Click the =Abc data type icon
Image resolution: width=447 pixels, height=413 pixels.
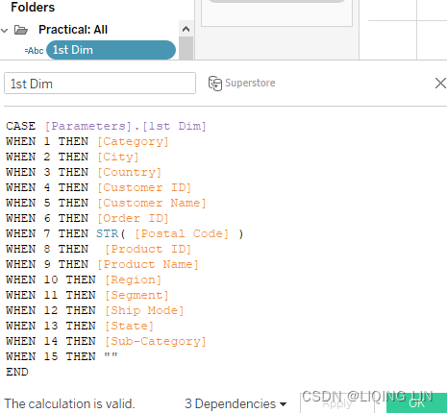[34, 51]
